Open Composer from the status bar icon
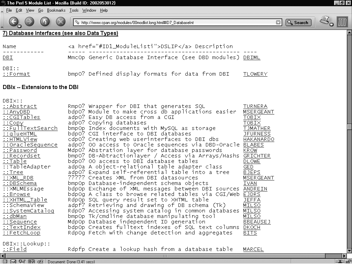Image resolution: width=352 pixels, height=264 pixels. (x=22, y=262)
